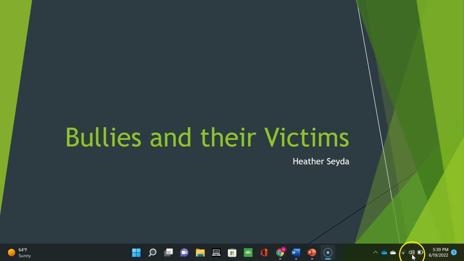Open Microsoft Word from the taskbar
Image resolution: width=464 pixels, height=261 pixels.
(x=296, y=252)
